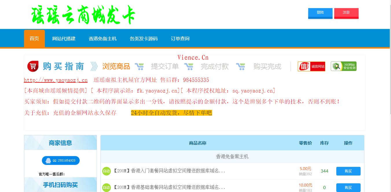Select the 首页 navigation tab
The height and width of the screenshot is (192, 391).
pyautogui.click(x=34, y=38)
